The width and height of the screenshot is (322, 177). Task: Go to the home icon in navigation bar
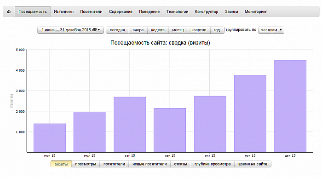(9, 11)
